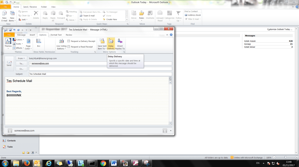Click into the Subject field
The width and height of the screenshot is (299, 167).
[x=100, y=74]
